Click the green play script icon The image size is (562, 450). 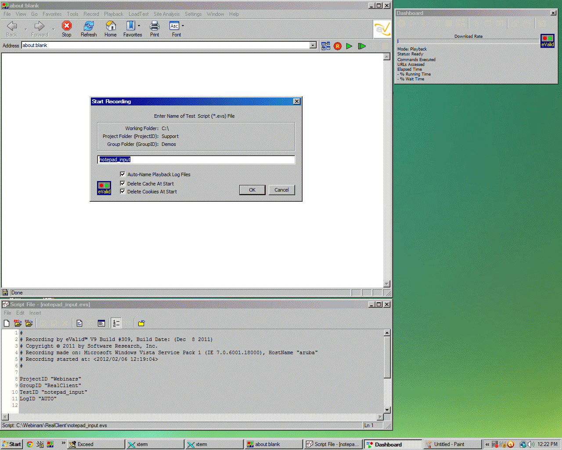click(x=349, y=46)
